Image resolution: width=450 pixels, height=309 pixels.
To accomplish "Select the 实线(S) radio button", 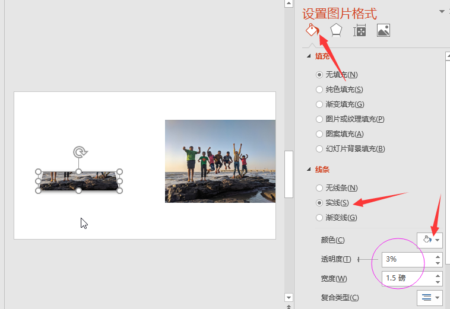I will click(x=319, y=203).
